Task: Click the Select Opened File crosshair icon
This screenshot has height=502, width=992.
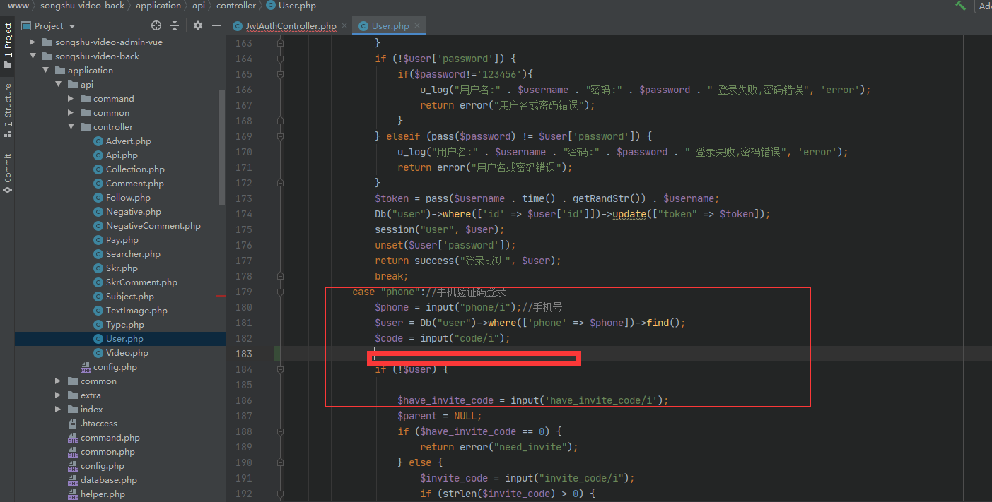Action: [x=156, y=25]
